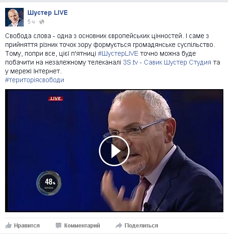Open the 5 ч post timestamp
Screen dimensions: 228x234
[31, 22]
